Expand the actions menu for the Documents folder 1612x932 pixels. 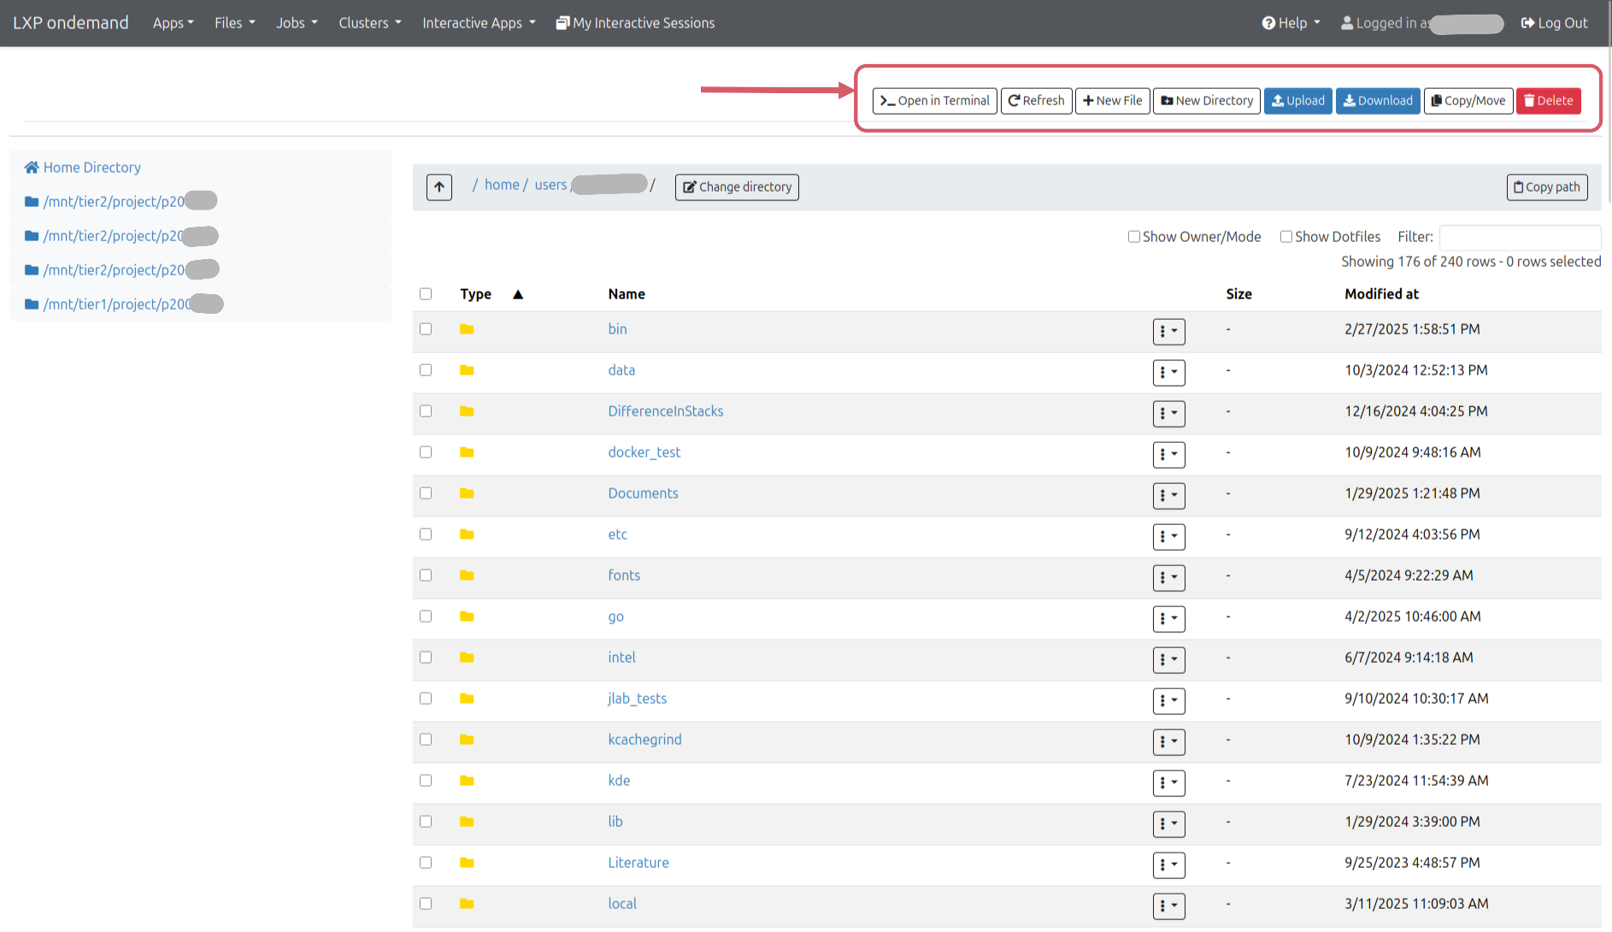[1168, 495]
